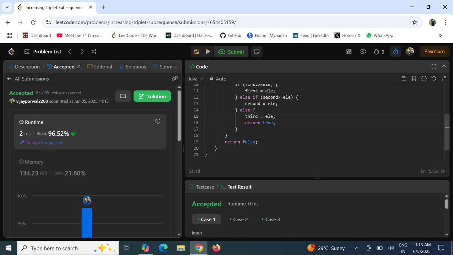This screenshot has height=255, width=453.
Task: Open the Submissions tab
Action: [165, 66]
